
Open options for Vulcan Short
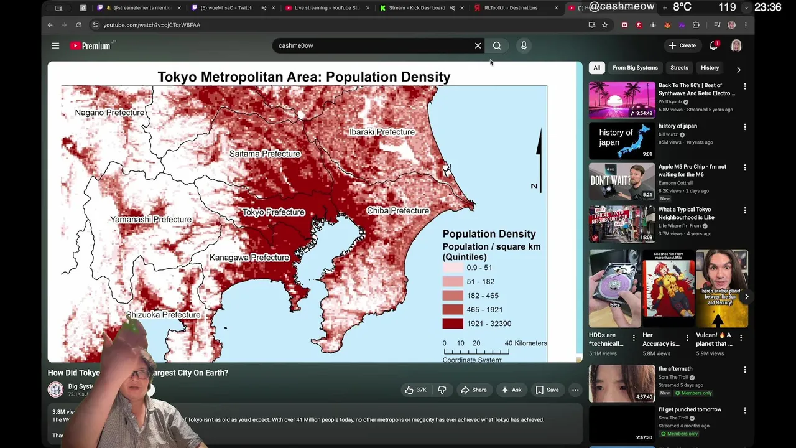pos(741,338)
